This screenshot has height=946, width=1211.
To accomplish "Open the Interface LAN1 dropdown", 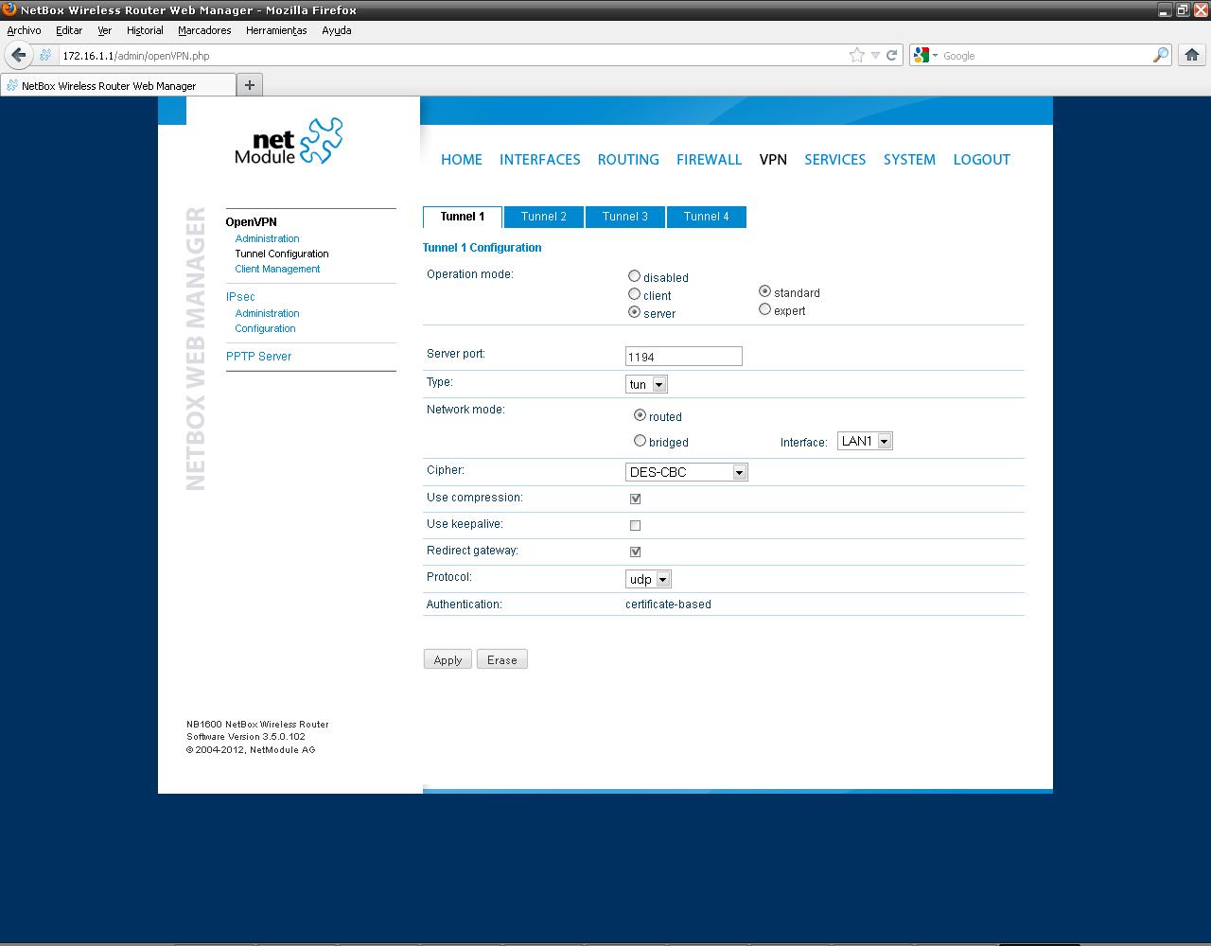I will click(x=865, y=442).
